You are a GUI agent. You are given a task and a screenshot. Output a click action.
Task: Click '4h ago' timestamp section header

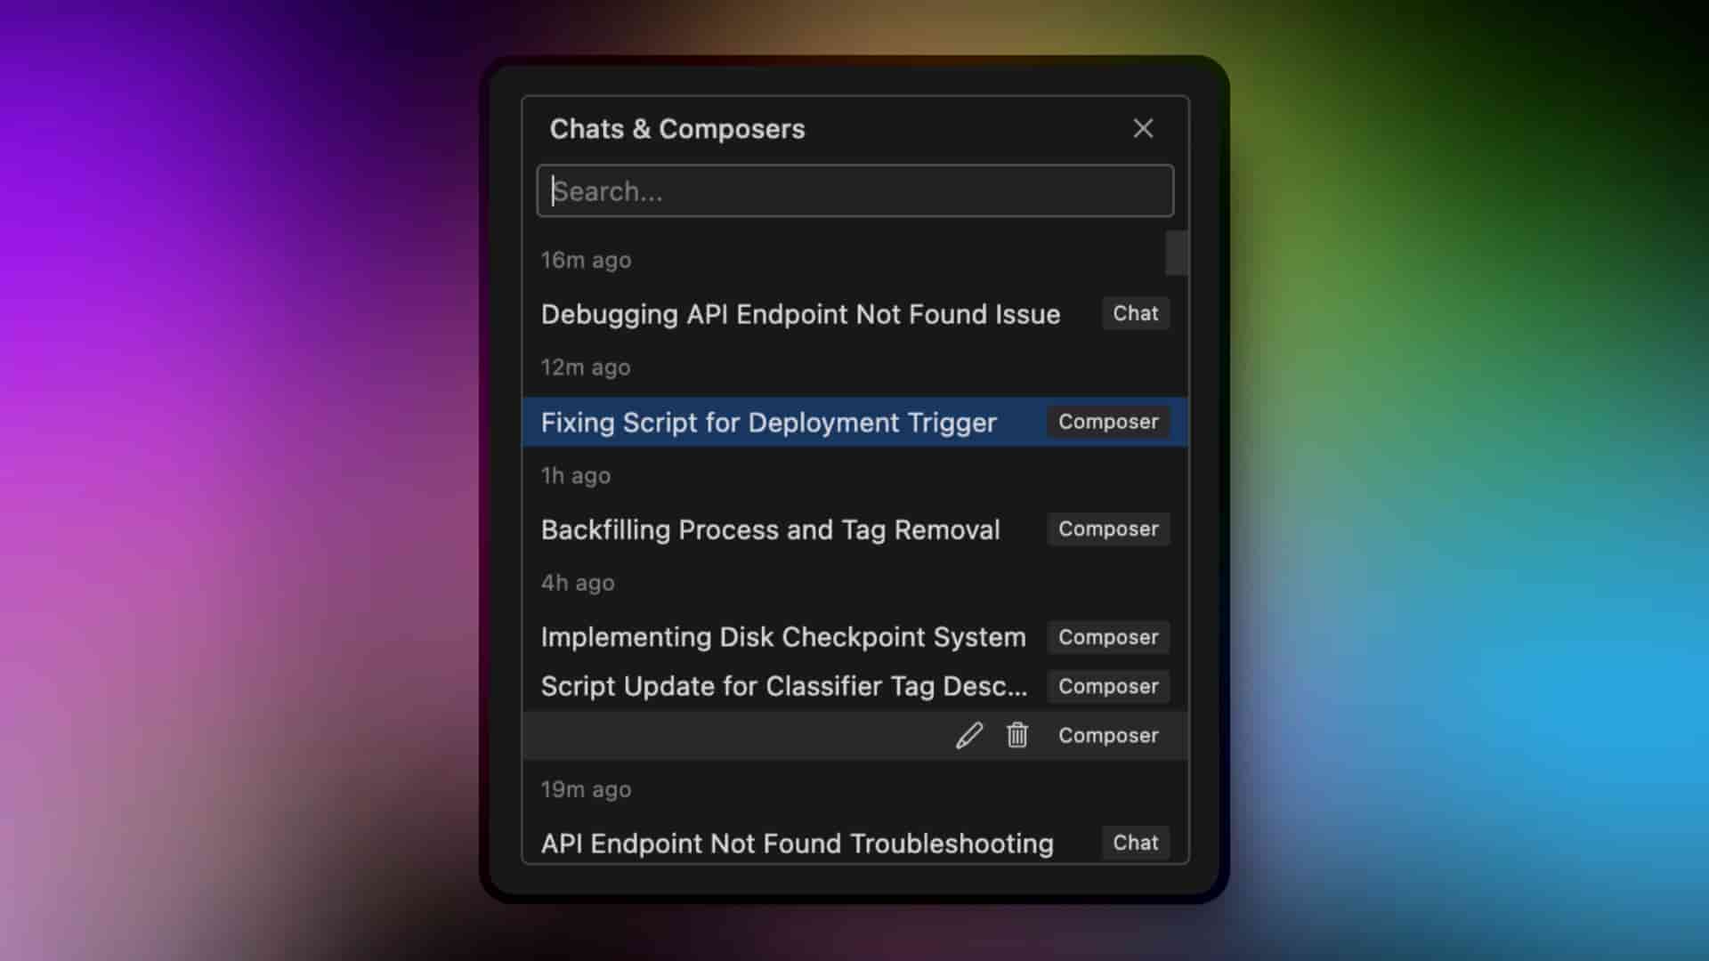click(578, 583)
